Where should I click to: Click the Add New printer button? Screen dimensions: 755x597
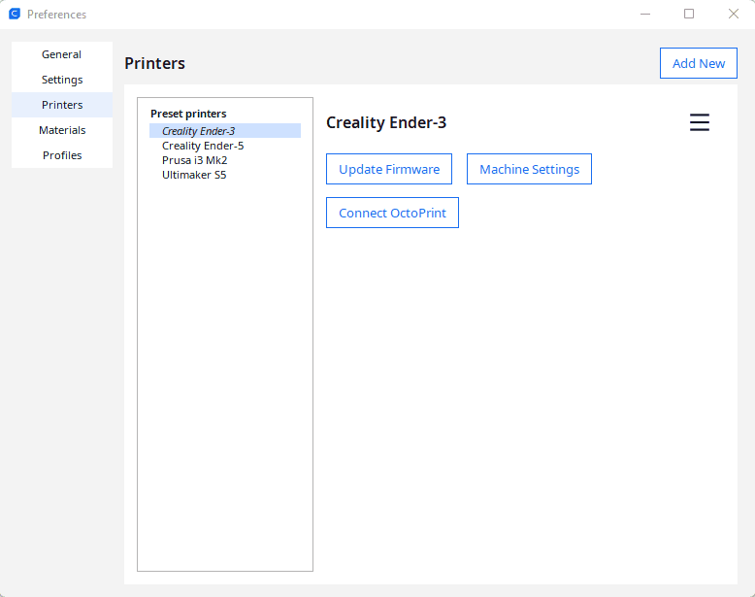click(x=698, y=63)
